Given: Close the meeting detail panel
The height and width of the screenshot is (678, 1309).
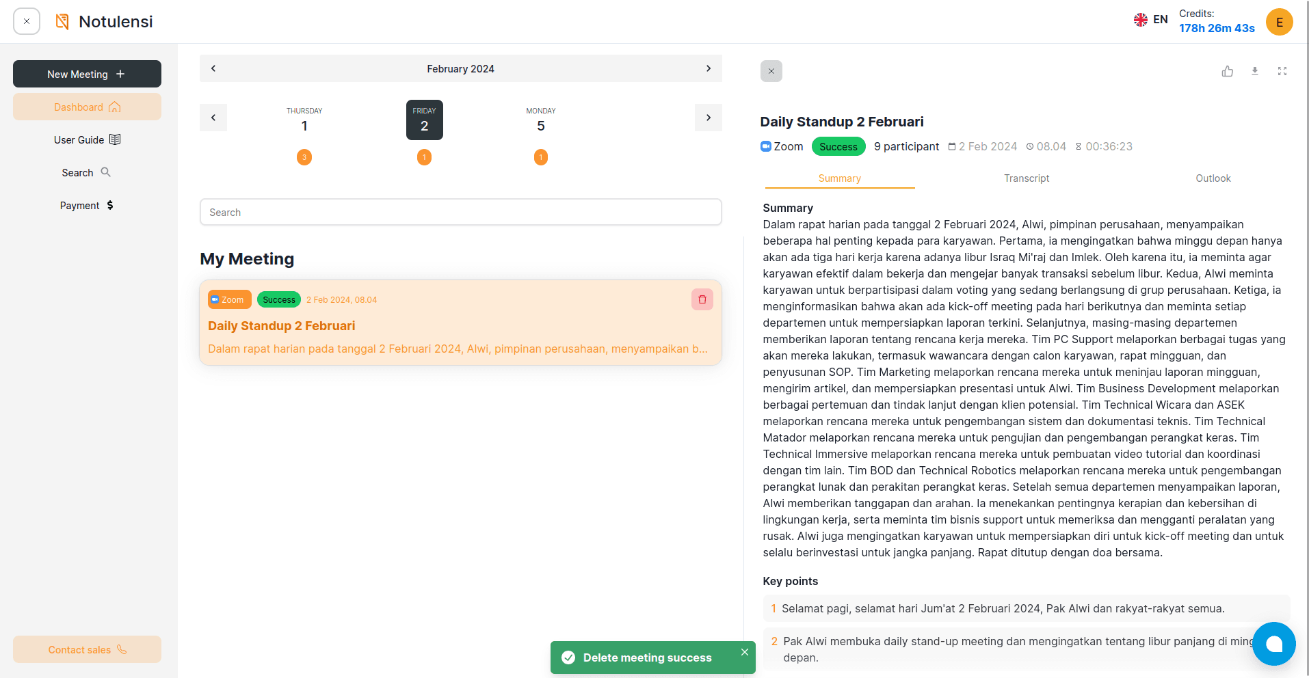Looking at the screenshot, I should [x=771, y=71].
